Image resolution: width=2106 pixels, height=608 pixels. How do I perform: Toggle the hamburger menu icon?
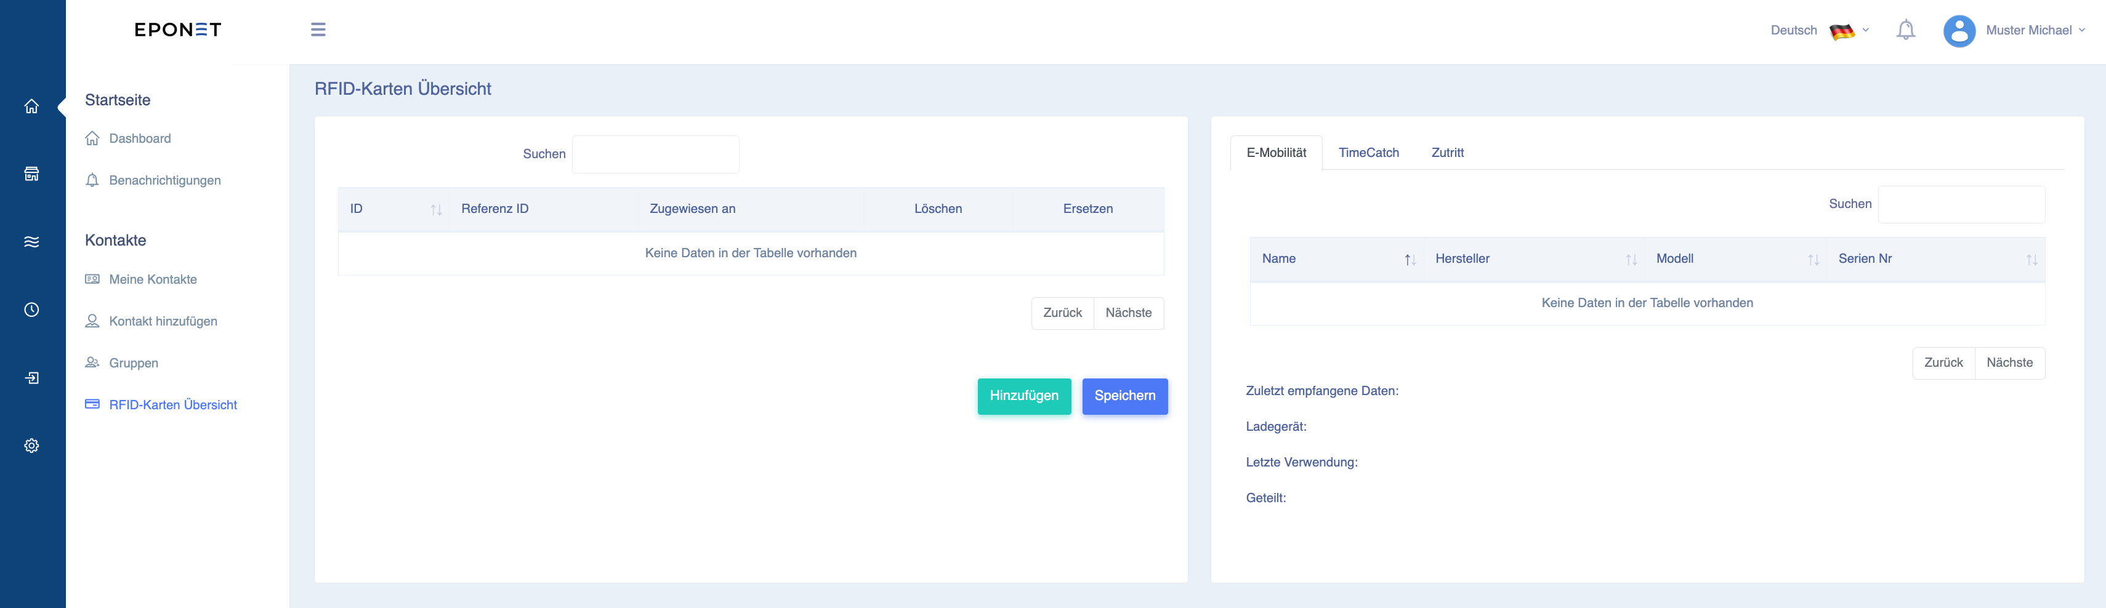(318, 30)
